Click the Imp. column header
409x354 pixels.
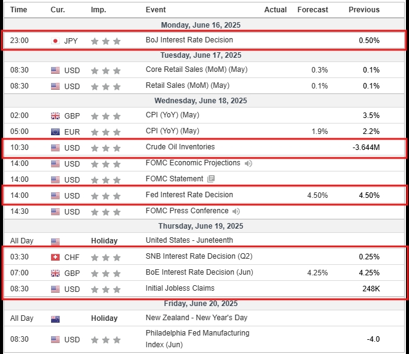pos(98,10)
